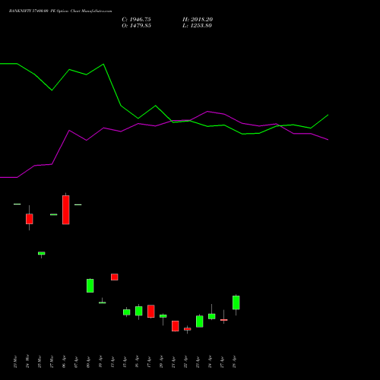The image size is (380, 380).
Task: Click the low value L: 1253.80
Action: pos(197,26)
